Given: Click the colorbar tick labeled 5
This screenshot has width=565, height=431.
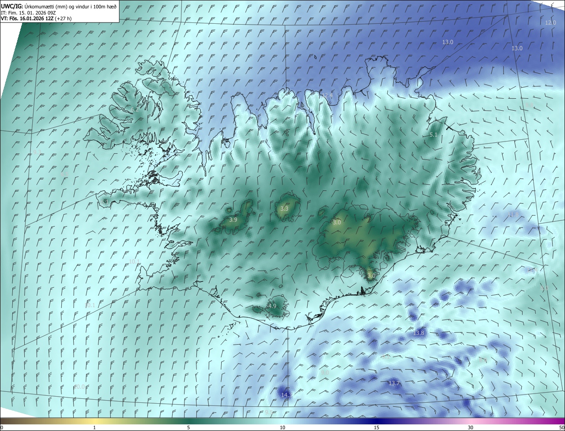Looking at the screenshot, I should click(x=188, y=427).
